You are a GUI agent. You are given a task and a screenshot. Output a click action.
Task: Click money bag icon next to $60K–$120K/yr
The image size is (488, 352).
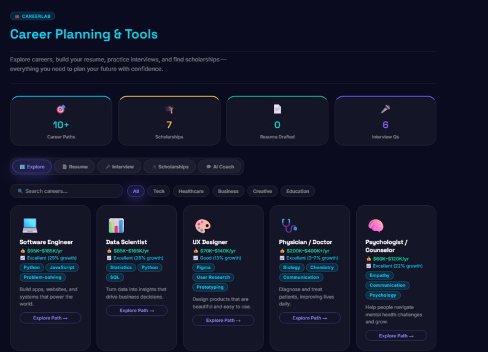368,259
